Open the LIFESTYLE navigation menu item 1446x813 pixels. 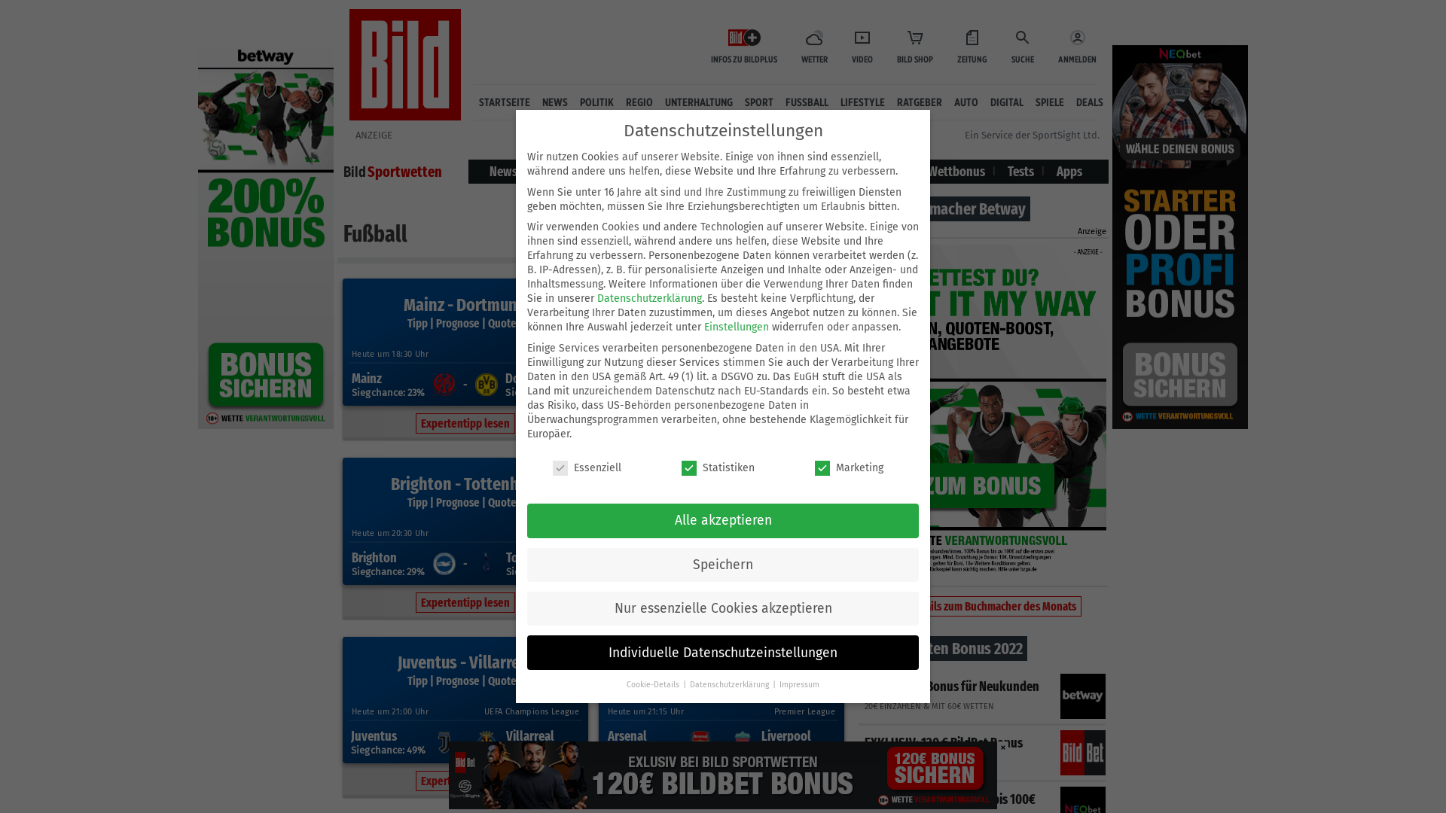coord(862,102)
